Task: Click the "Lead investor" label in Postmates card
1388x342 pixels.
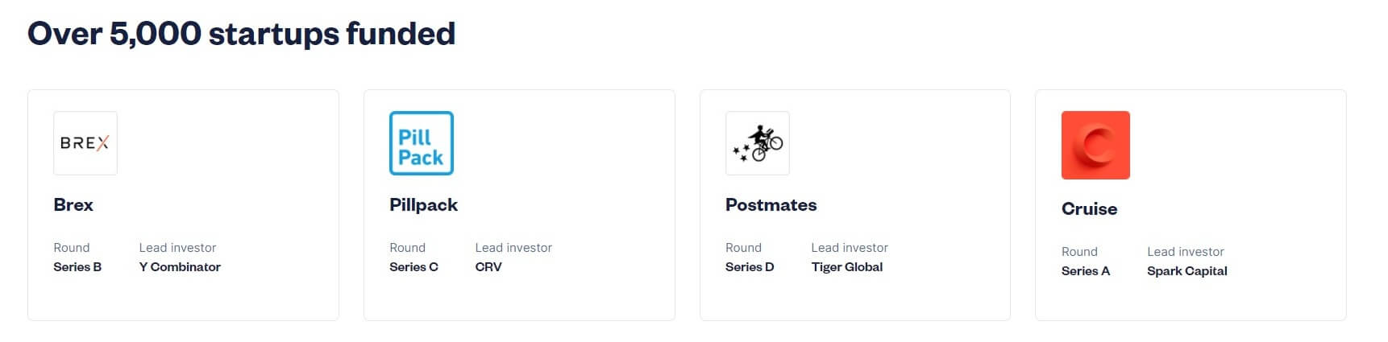Action: click(849, 248)
